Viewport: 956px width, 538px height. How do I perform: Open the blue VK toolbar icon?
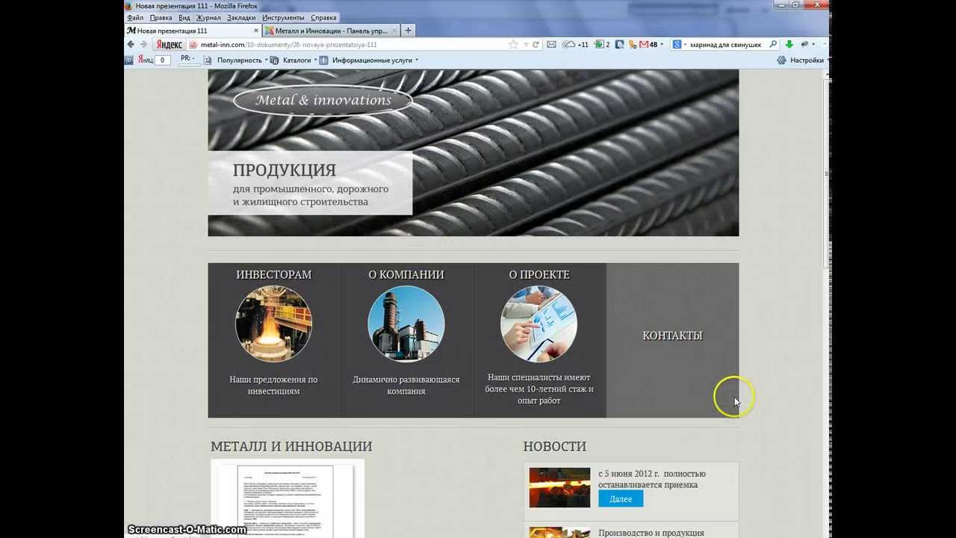[621, 45]
